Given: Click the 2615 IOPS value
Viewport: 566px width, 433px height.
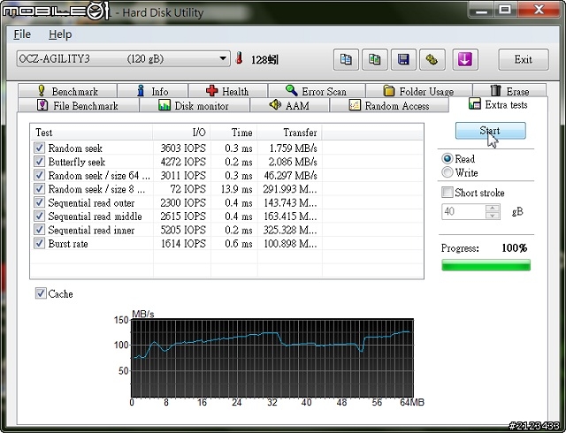Looking at the screenshot, I should [183, 216].
